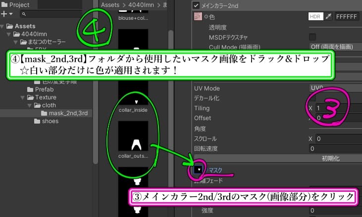Open the HDR color swatch
Screen dimensions: 362x217
315,17
